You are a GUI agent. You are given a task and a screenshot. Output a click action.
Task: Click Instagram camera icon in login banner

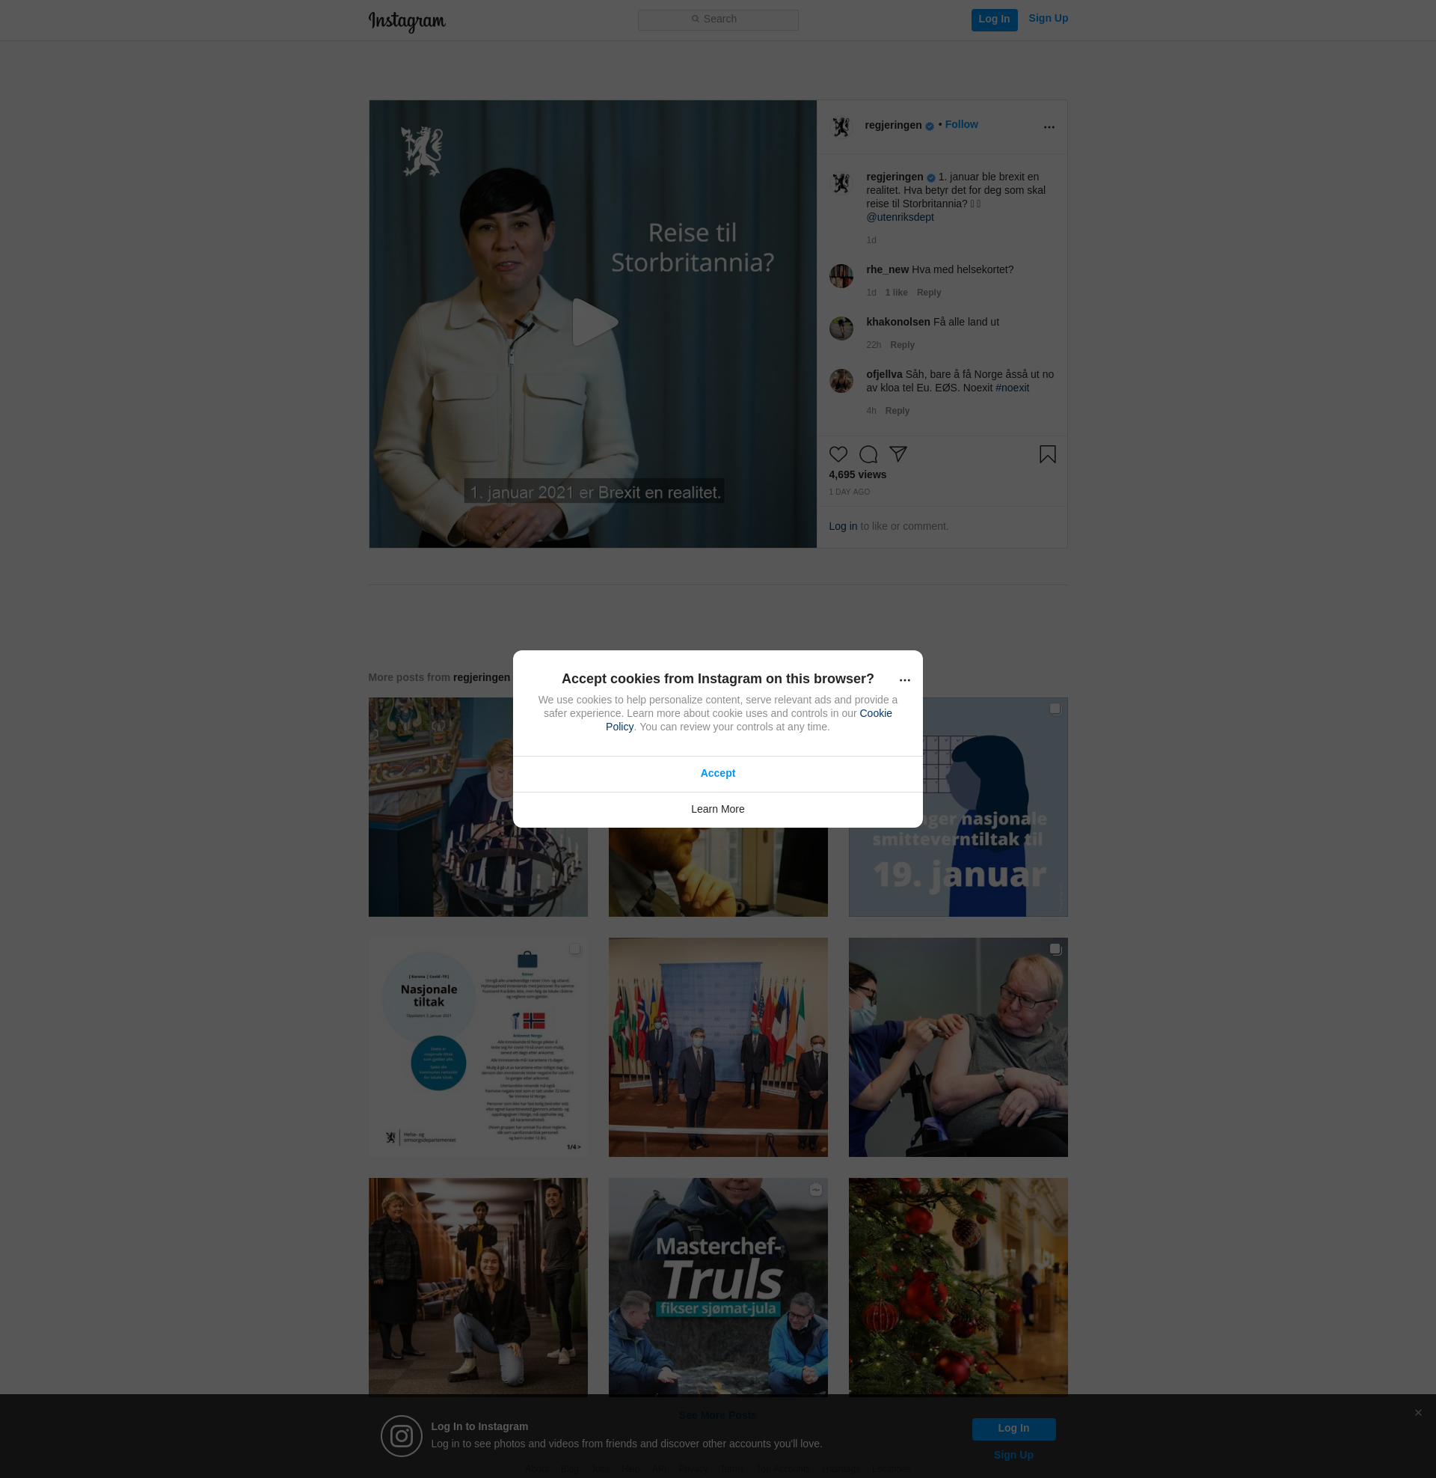click(401, 1436)
